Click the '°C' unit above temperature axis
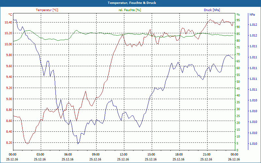This screenshot has height=163, width=261. [10, 15]
